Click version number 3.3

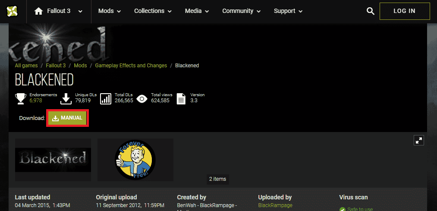(194, 101)
